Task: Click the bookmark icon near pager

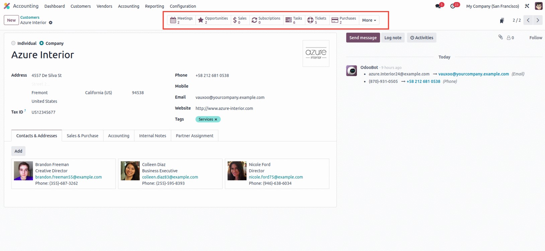Action: click(x=502, y=20)
